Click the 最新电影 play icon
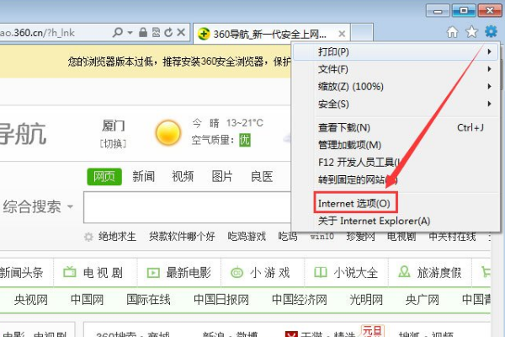 click(153, 273)
